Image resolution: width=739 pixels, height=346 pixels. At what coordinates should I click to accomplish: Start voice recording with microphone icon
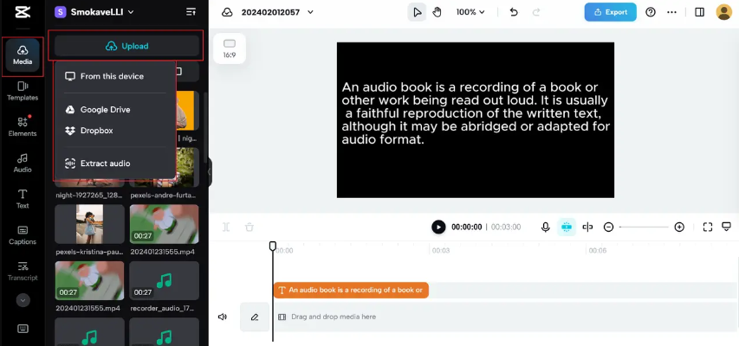[x=545, y=227]
